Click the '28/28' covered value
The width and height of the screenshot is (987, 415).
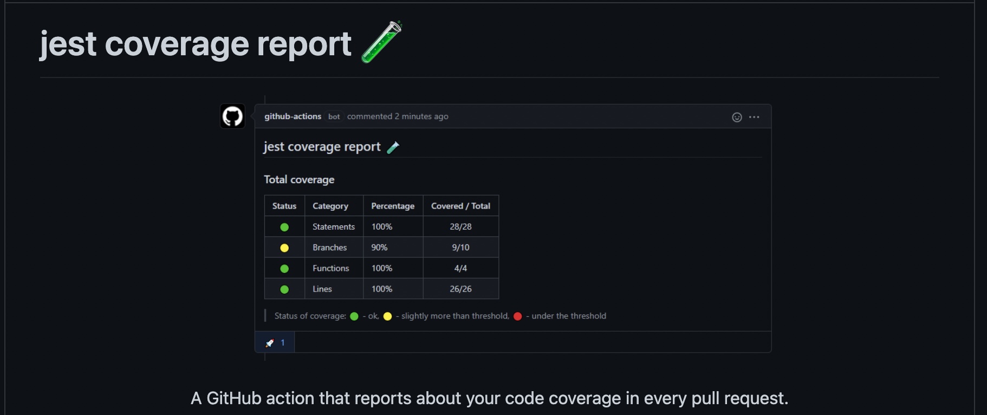click(460, 227)
